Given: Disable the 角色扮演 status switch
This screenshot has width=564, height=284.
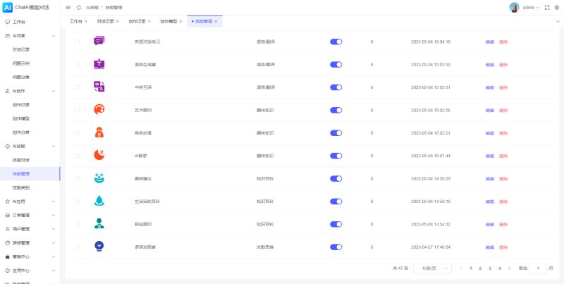Looking at the screenshot, I should (336, 133).
